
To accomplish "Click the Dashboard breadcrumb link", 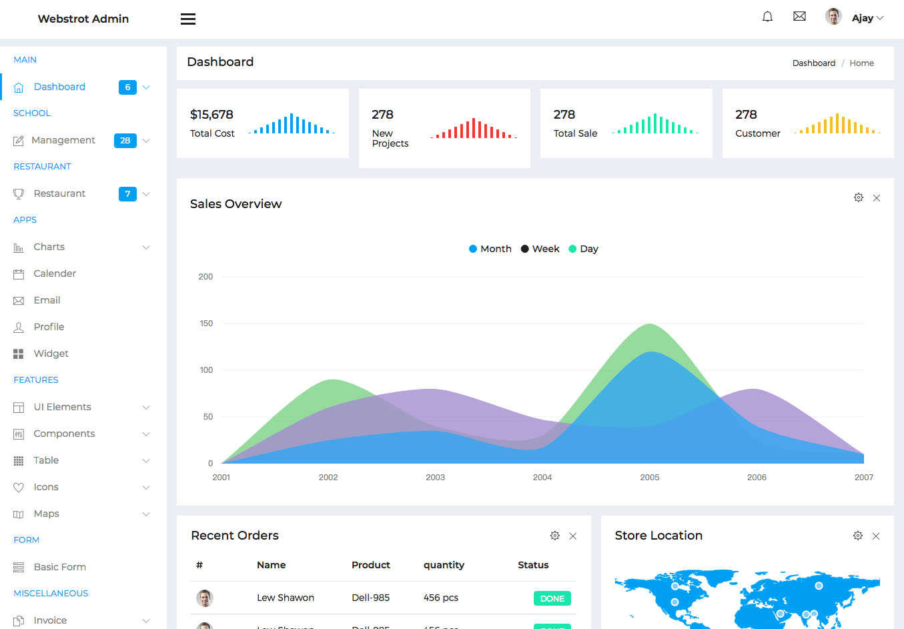I will [x=814, y=63].
